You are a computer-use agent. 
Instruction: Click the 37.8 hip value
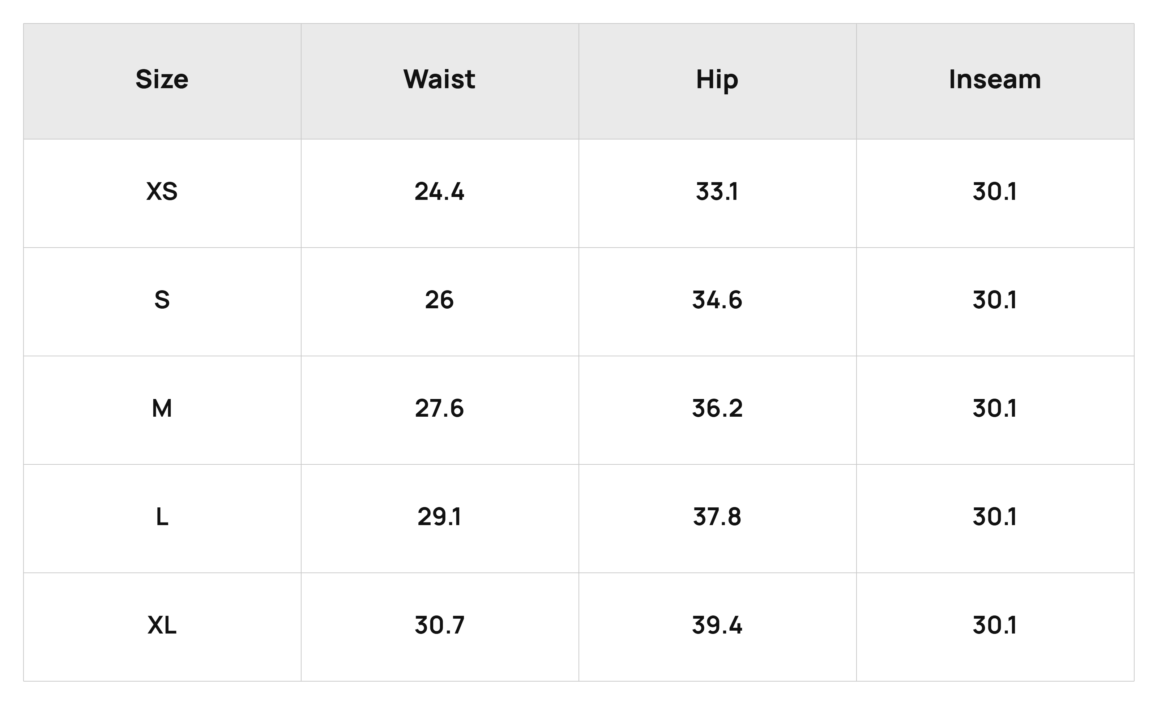click(717, 517)
